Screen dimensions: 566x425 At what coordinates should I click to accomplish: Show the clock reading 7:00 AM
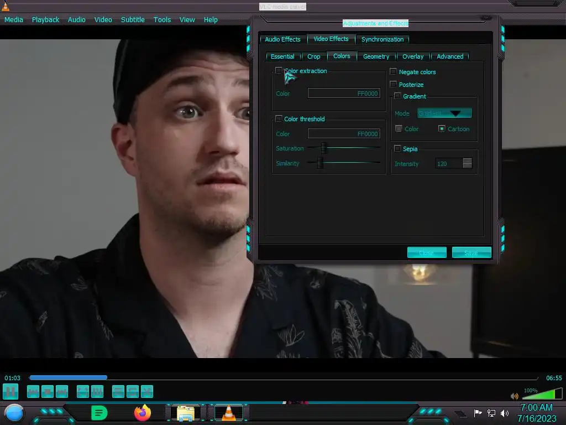[536, 407]
